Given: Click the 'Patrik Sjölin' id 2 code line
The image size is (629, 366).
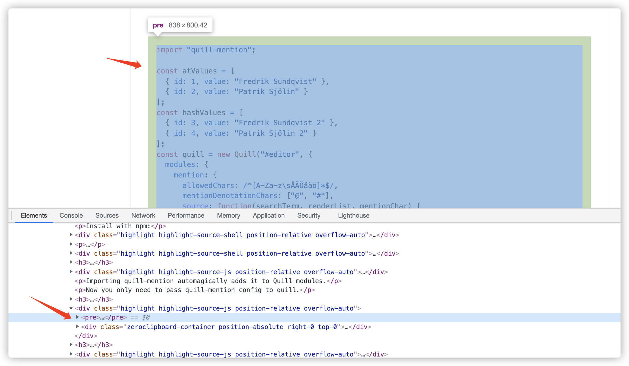Looking at the screenshot, I should pos(236,92).
